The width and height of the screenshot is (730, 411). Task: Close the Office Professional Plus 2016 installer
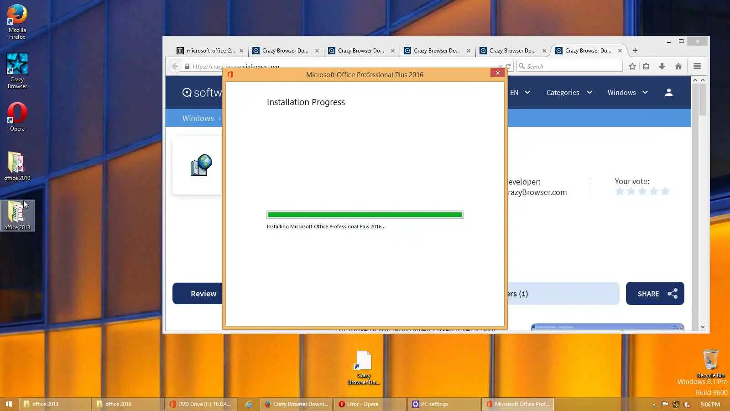pos(498,73)
